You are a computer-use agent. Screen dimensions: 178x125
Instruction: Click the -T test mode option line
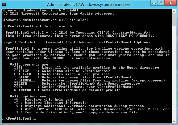(76, 112)
